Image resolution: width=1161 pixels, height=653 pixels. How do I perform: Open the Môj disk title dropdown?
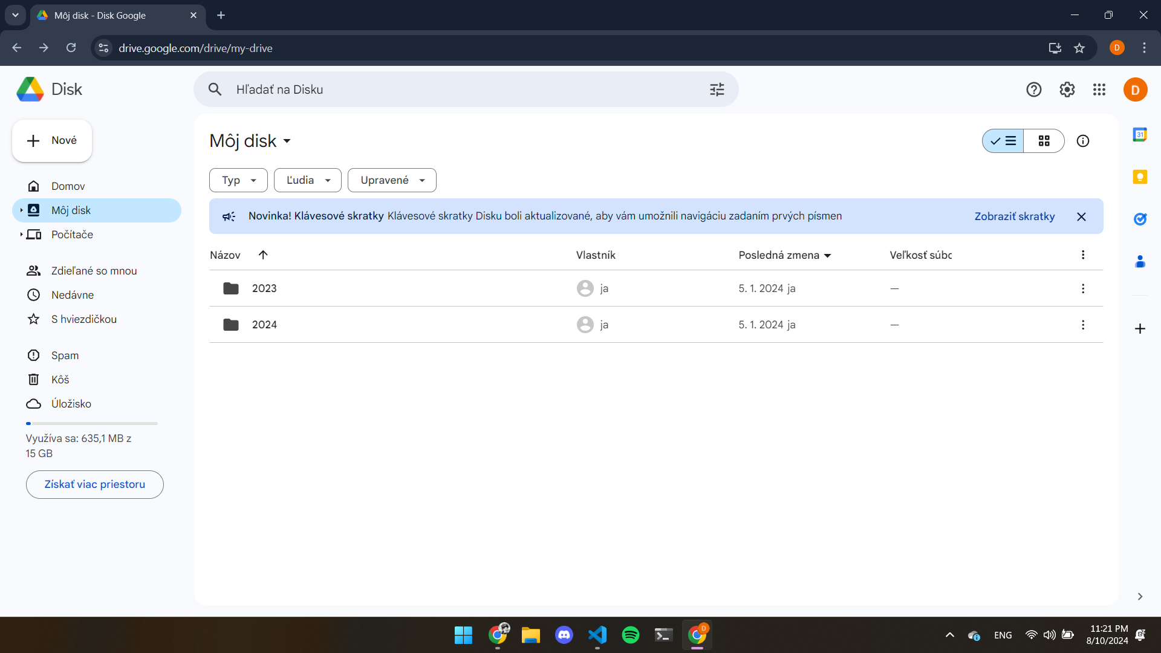[x=250, y=141]
